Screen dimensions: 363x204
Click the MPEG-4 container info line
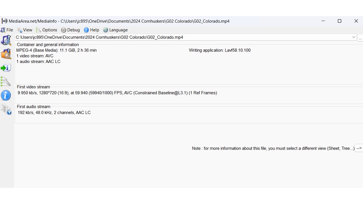coord(56,50)
